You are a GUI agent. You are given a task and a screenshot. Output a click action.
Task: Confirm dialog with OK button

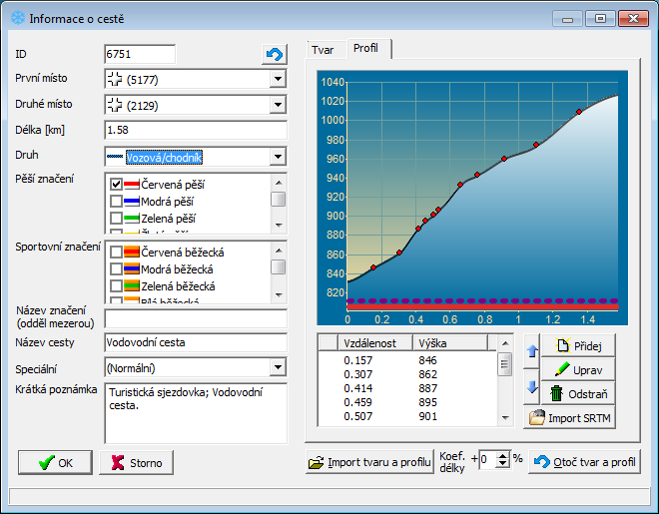(55, 463)
